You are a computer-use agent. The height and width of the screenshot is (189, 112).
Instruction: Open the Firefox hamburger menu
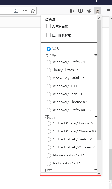(x=109, y=11)
